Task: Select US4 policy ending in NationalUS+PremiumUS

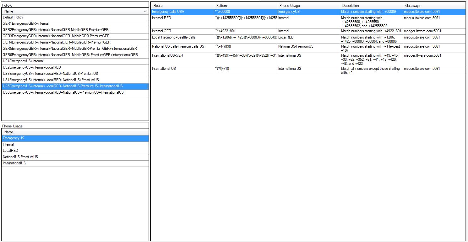Action: click(x=75, y=80)
